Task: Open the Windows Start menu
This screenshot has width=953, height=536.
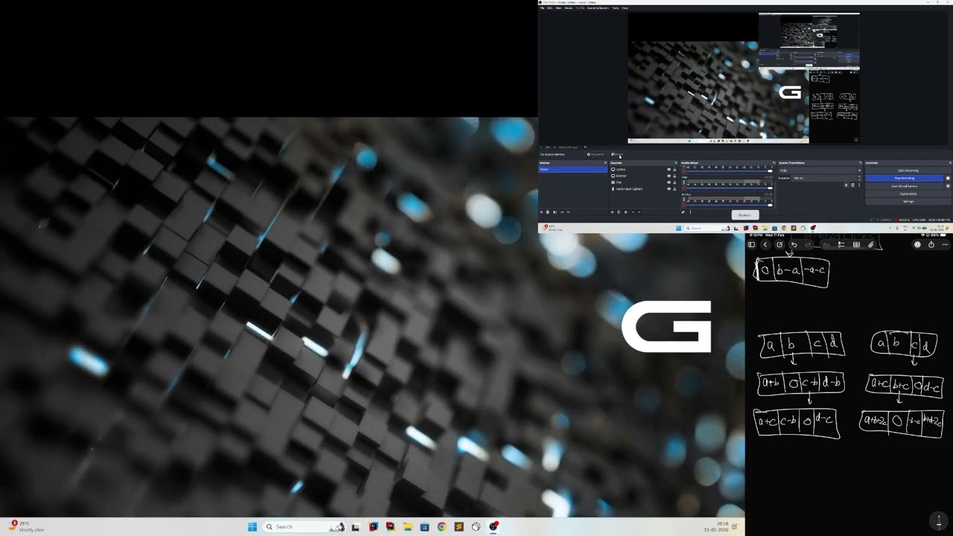Action: [x=252, y=526]
